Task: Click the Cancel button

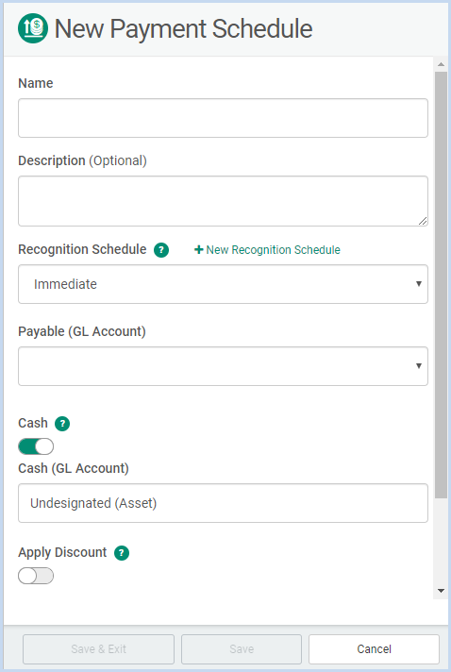Action: pos(374,648)
